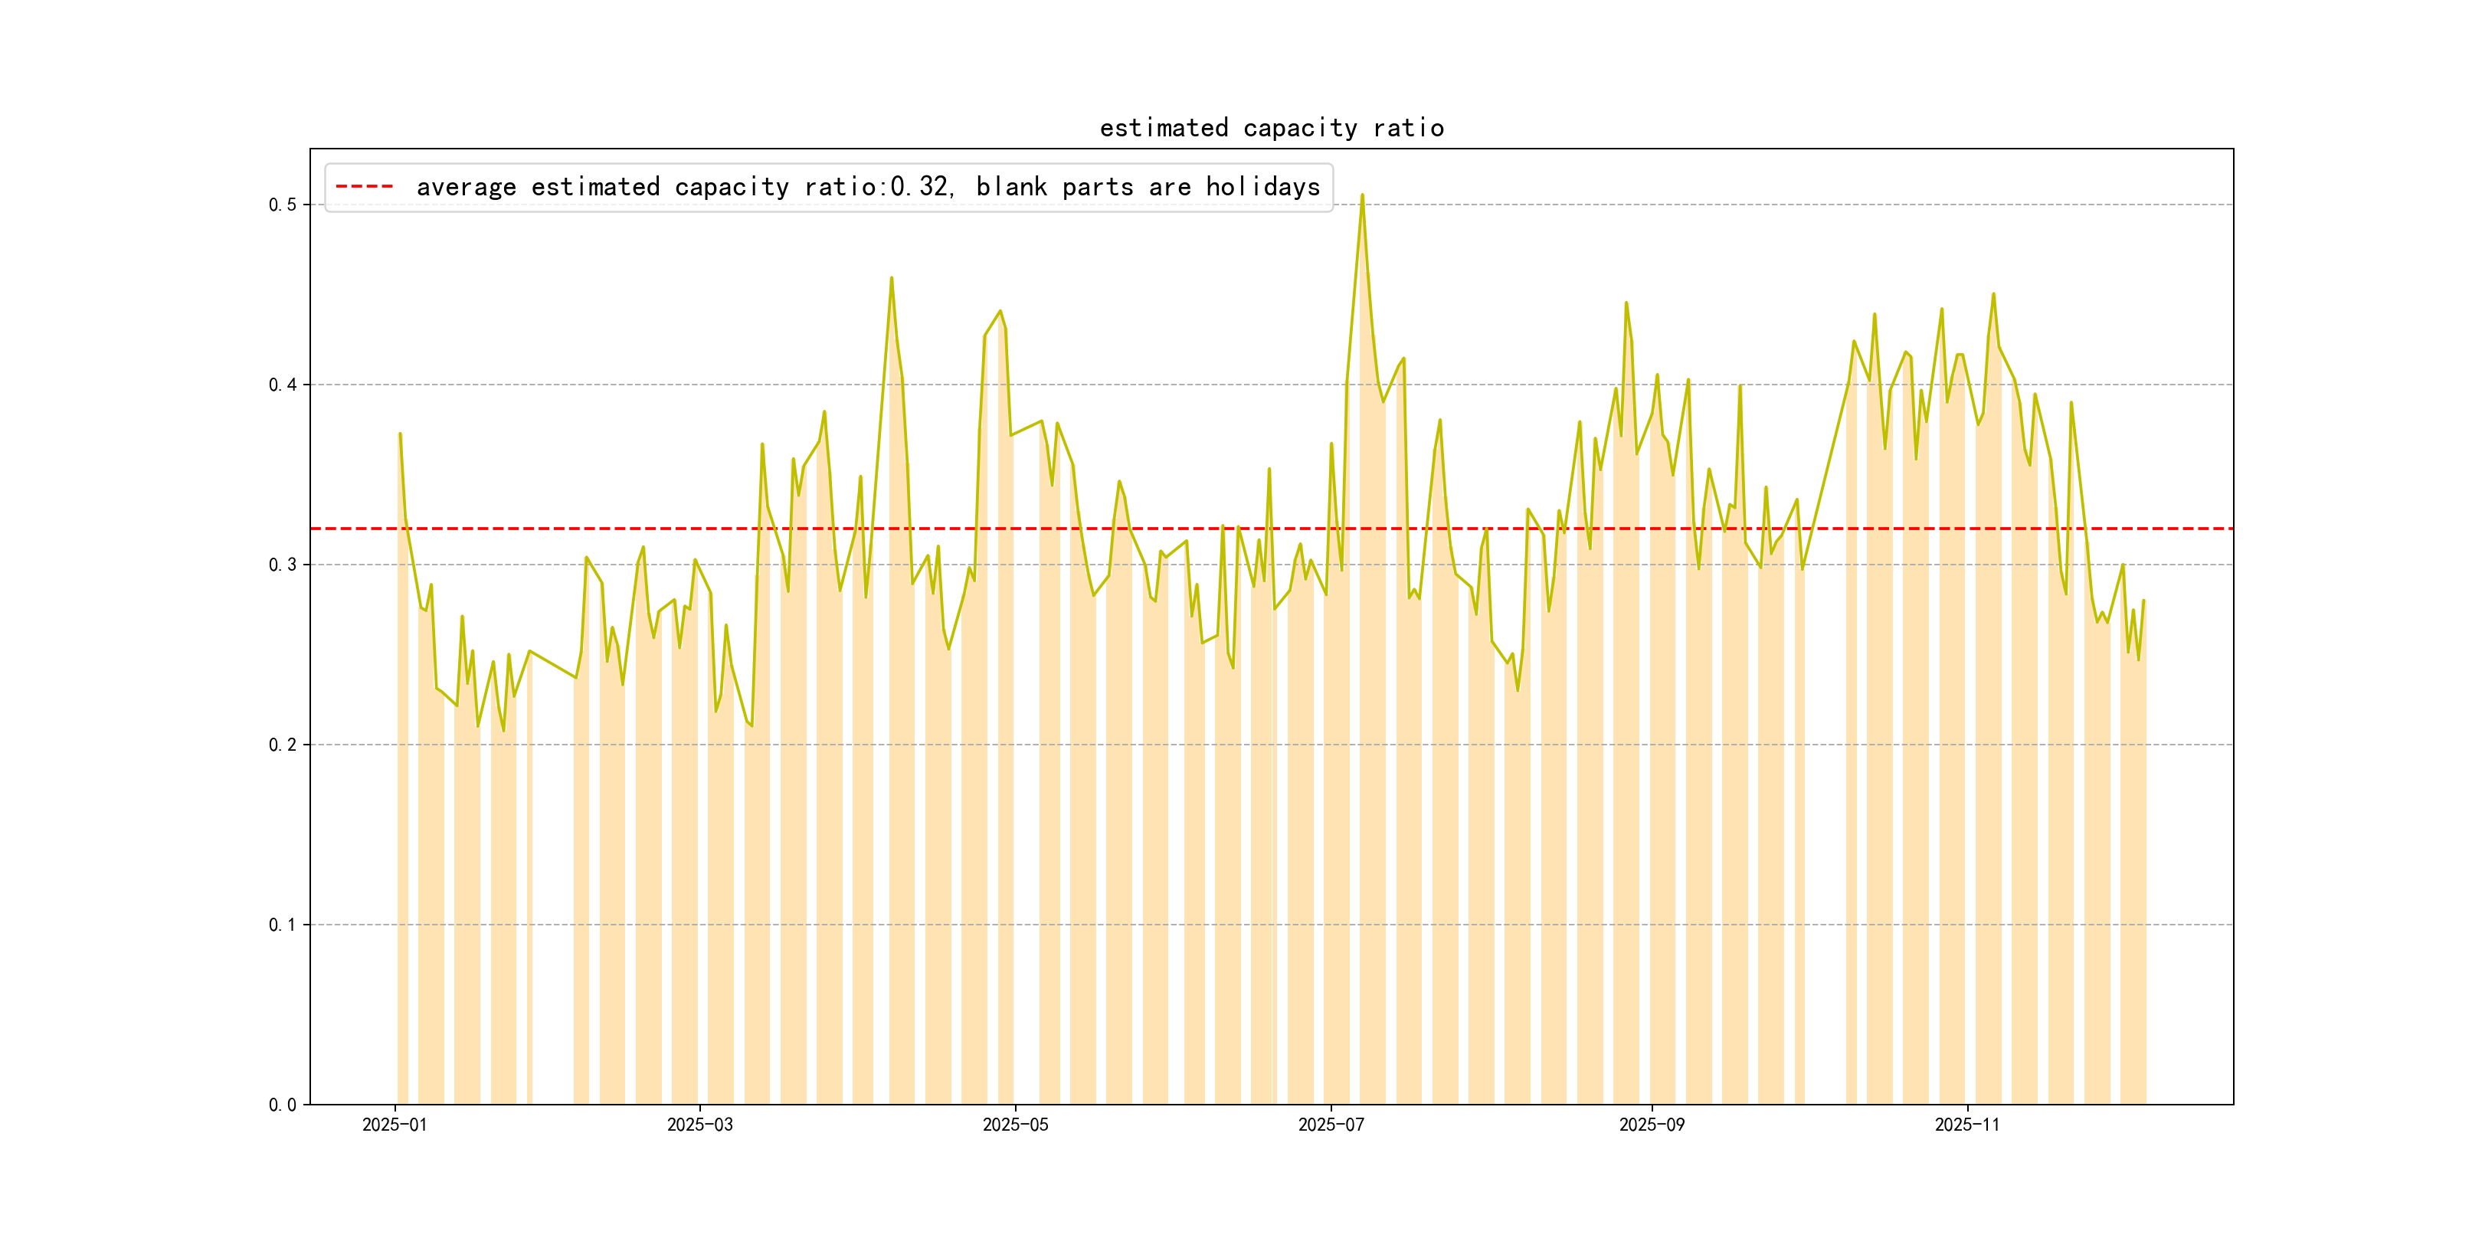Click the legend text about average ratio
2482x1241 pixels.
click(x=867, y=187)
